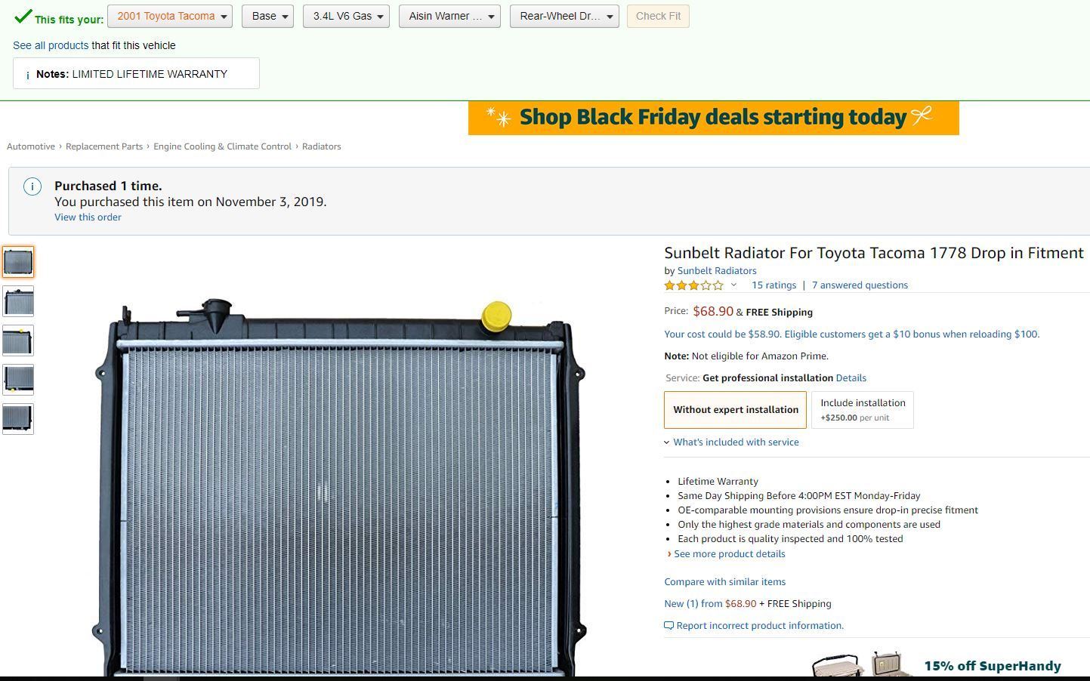Click the green fit checkmark icon
The height and width of the screenshot is (681, 1090).
[23, 17]
